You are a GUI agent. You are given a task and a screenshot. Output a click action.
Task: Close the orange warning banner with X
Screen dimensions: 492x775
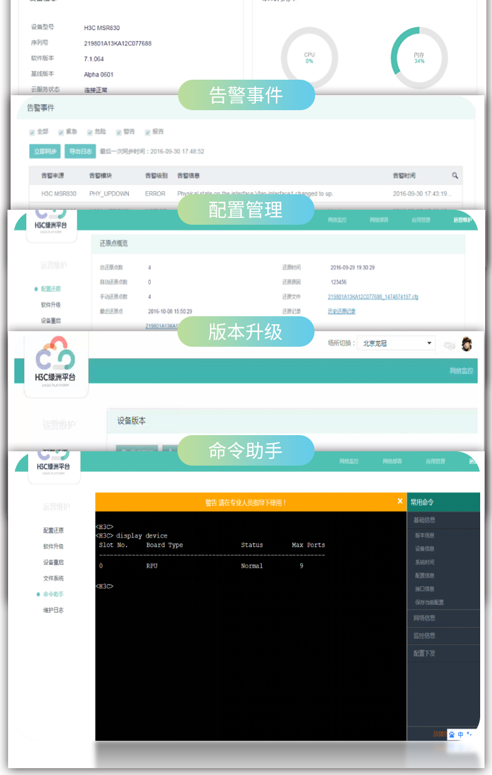point(400,501)
